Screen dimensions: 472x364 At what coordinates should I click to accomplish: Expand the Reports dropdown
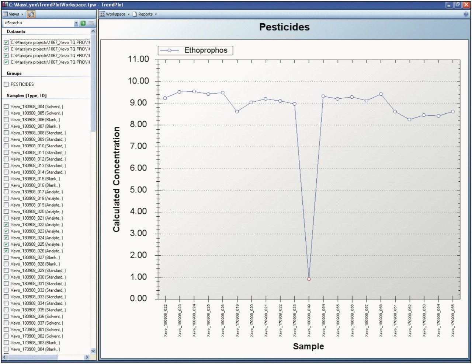[x=156, y=14]
